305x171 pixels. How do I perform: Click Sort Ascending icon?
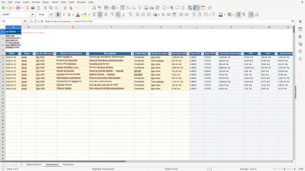[128, 8]
